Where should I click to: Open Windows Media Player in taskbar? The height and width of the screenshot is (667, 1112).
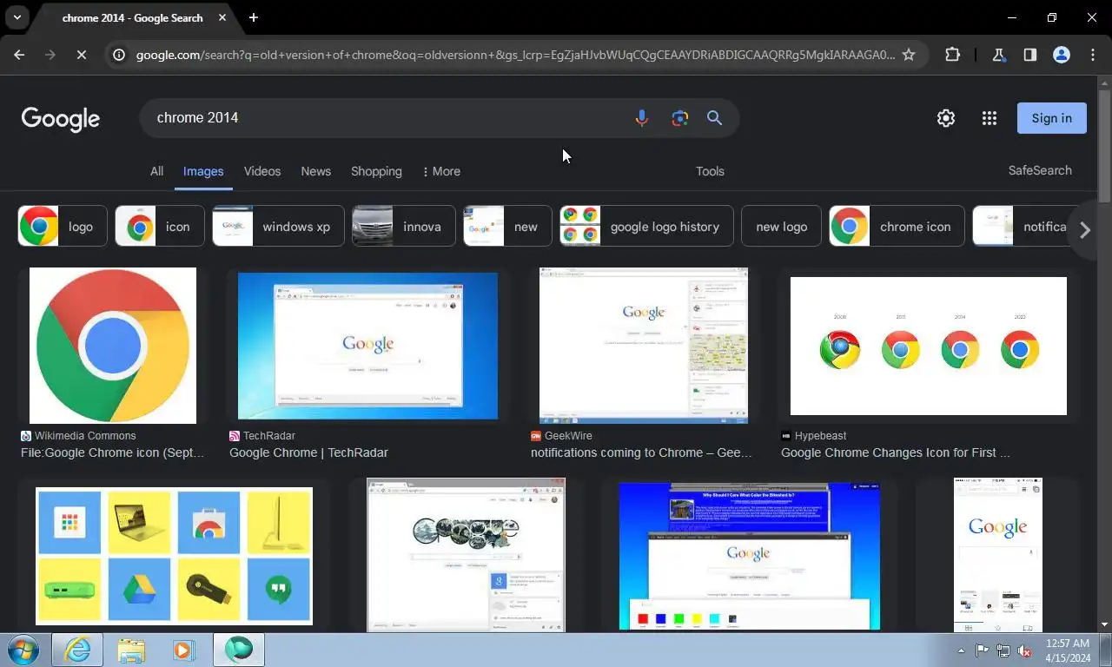184,650
